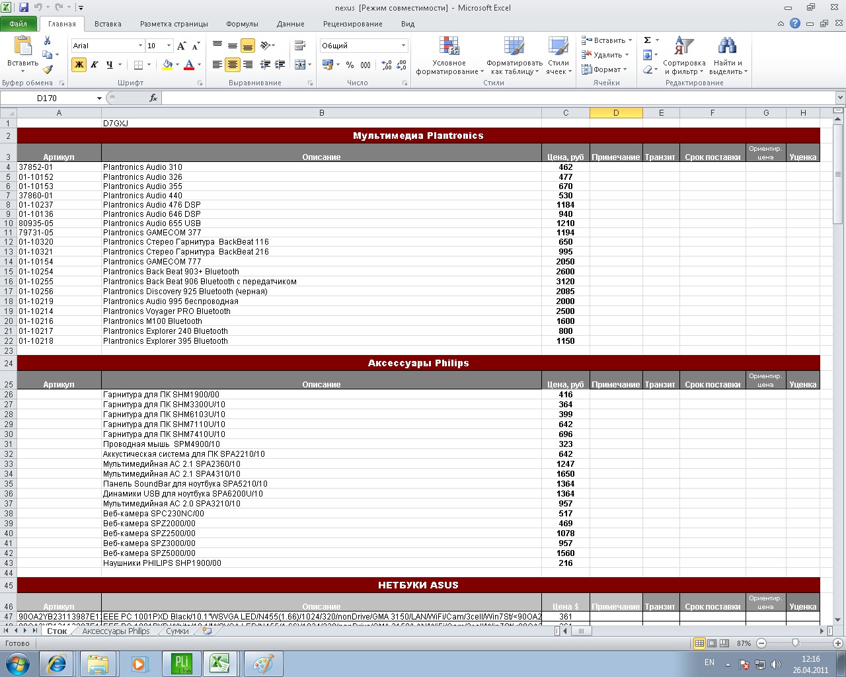Click the increase decimal places icon

(387, 65)
